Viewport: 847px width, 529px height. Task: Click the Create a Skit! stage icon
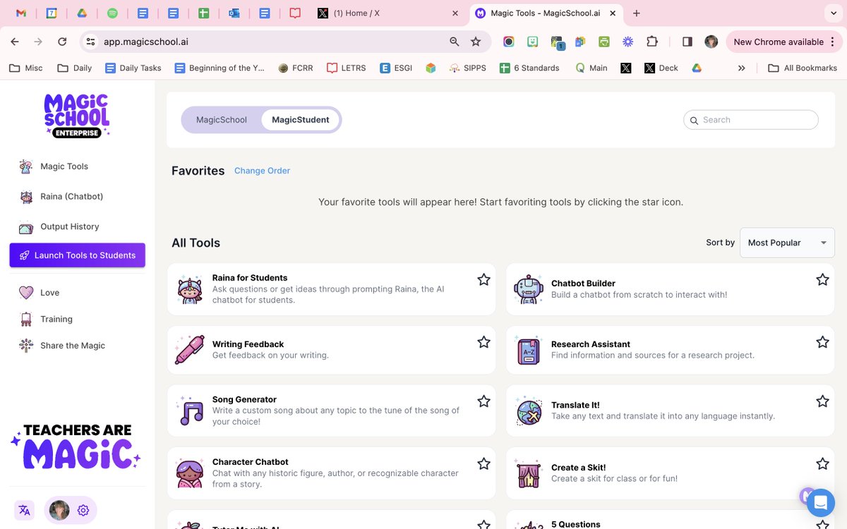click(x=529, y=473)
